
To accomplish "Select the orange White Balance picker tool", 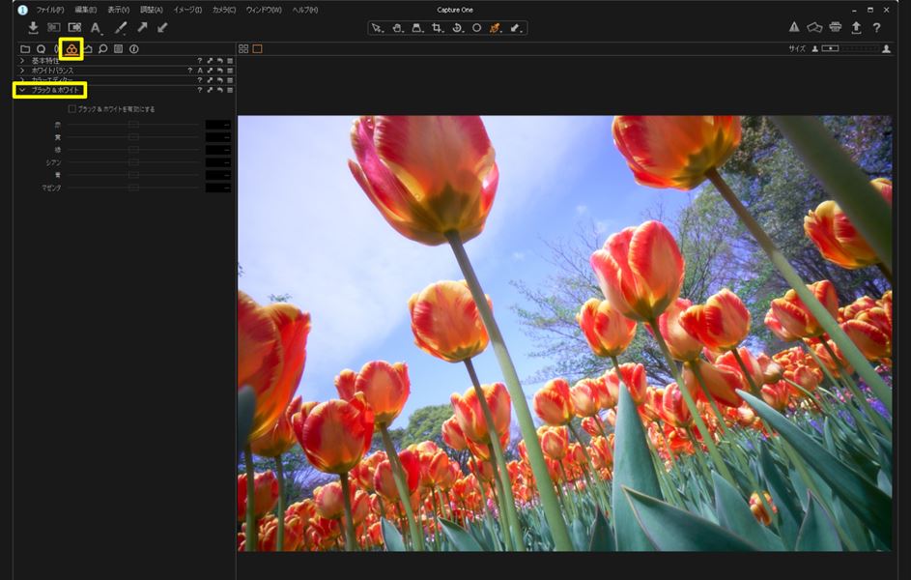I will point(496,28).
